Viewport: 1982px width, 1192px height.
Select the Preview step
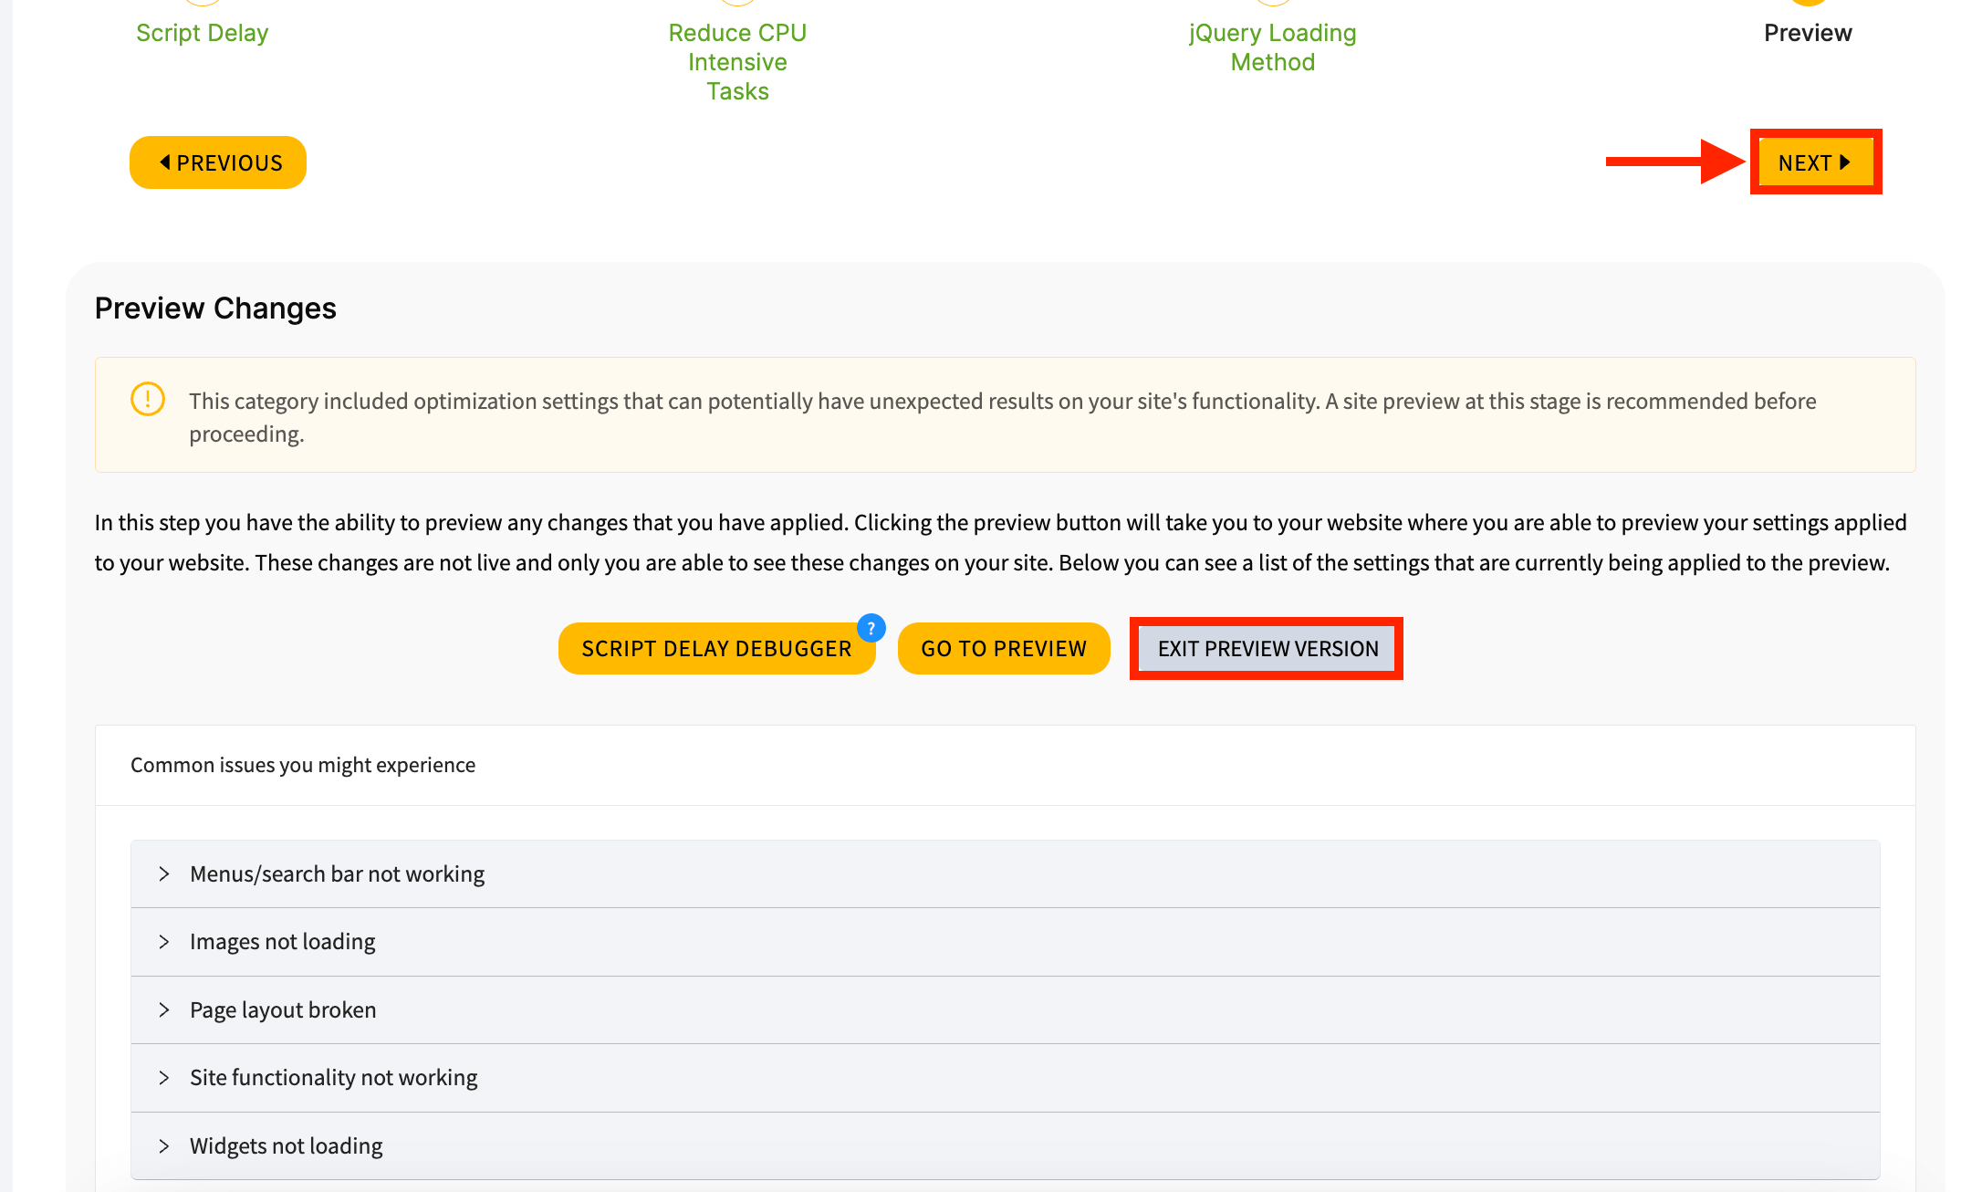(x=1808, y=33)
